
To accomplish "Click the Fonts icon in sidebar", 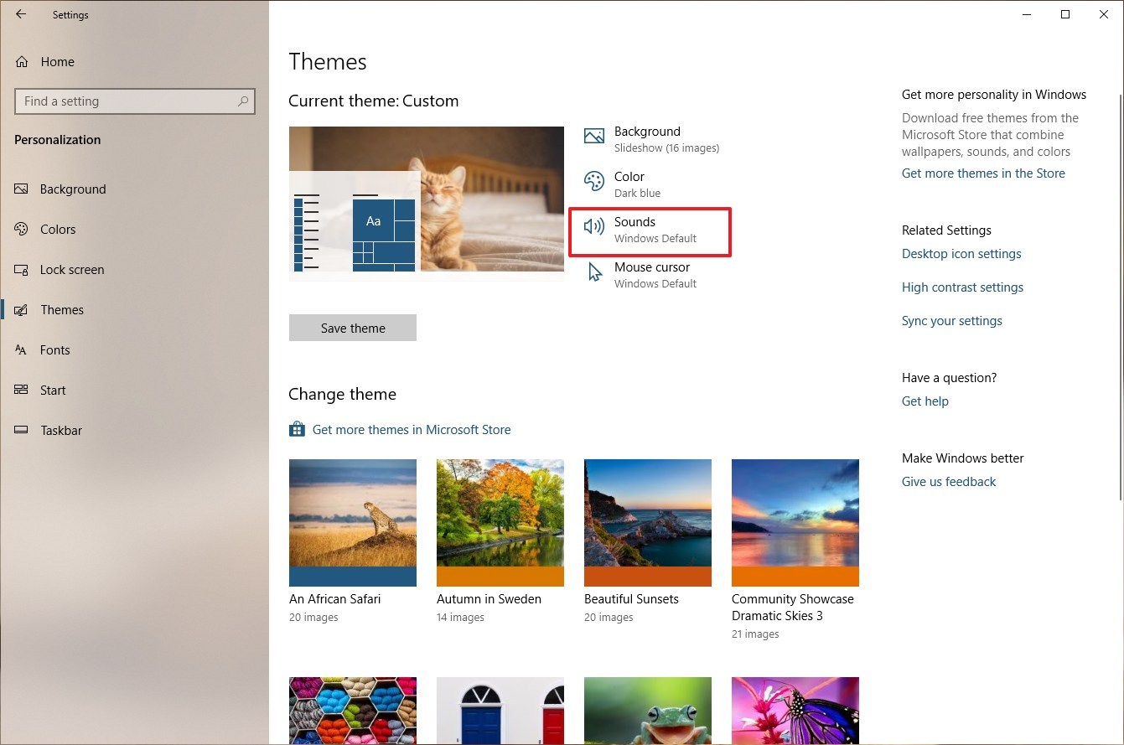I will (22, 349).
